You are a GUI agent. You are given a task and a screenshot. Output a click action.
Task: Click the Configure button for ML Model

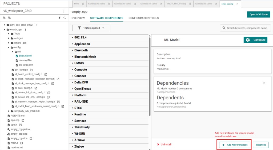(255, 40)
